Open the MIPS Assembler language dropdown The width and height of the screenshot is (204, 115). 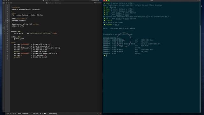pyautogui.click(x=24, y=114)
